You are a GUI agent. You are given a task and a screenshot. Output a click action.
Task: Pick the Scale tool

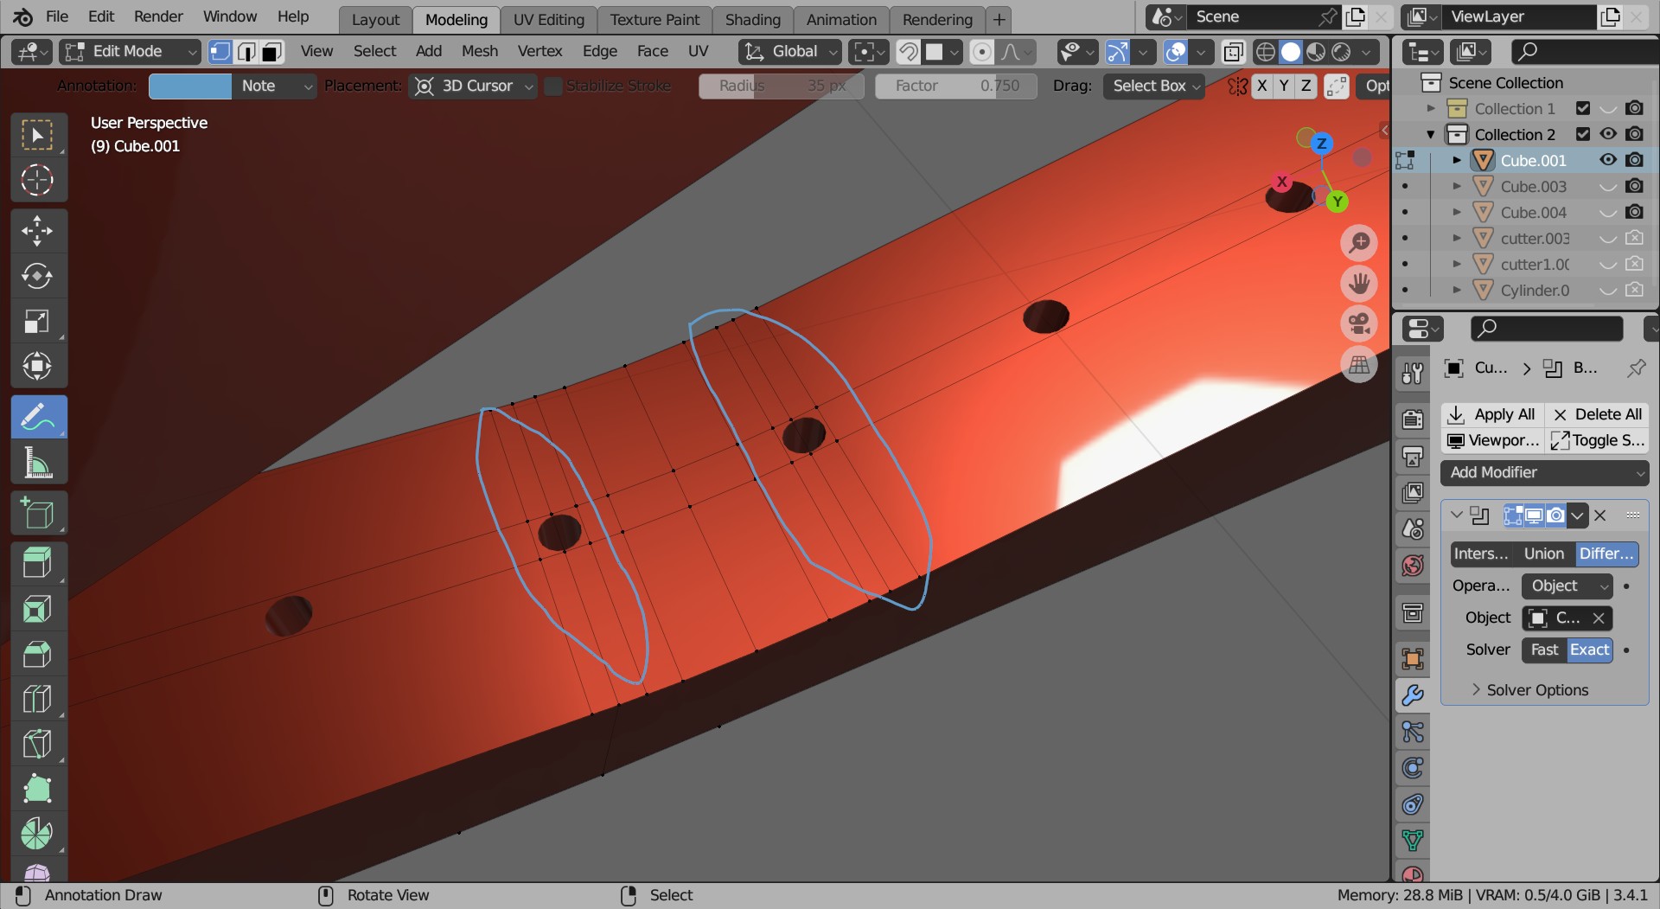(36, 322)
